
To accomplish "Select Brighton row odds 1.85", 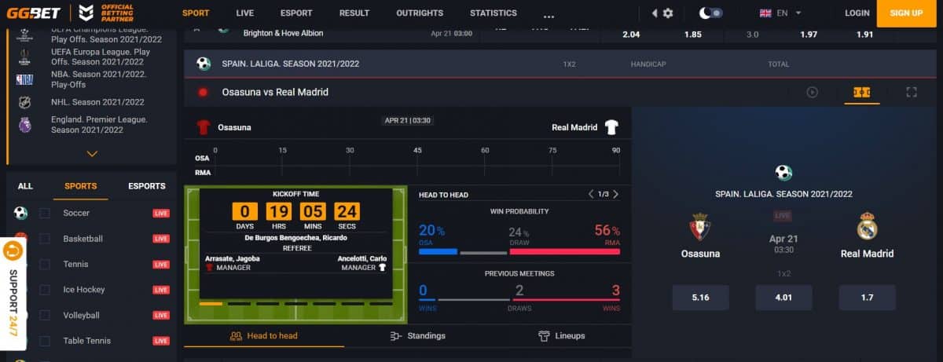I will [x=693, y=35].
